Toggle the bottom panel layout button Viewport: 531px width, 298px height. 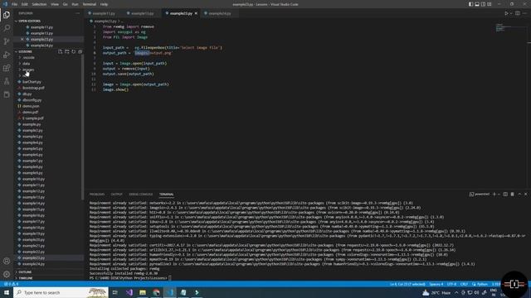477,4
